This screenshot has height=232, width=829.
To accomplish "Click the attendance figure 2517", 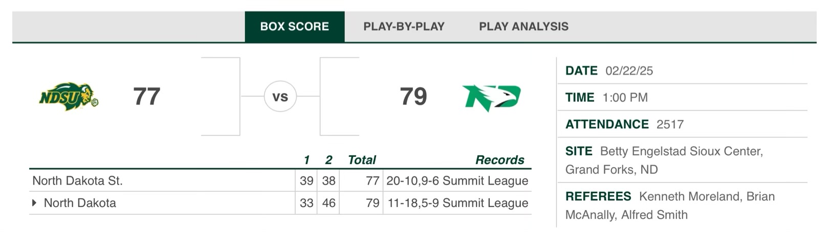I will 670,124.
